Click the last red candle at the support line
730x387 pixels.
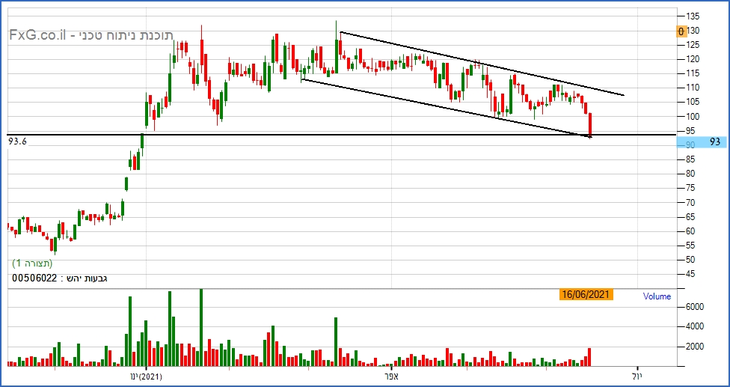click(x=590, y=125)
